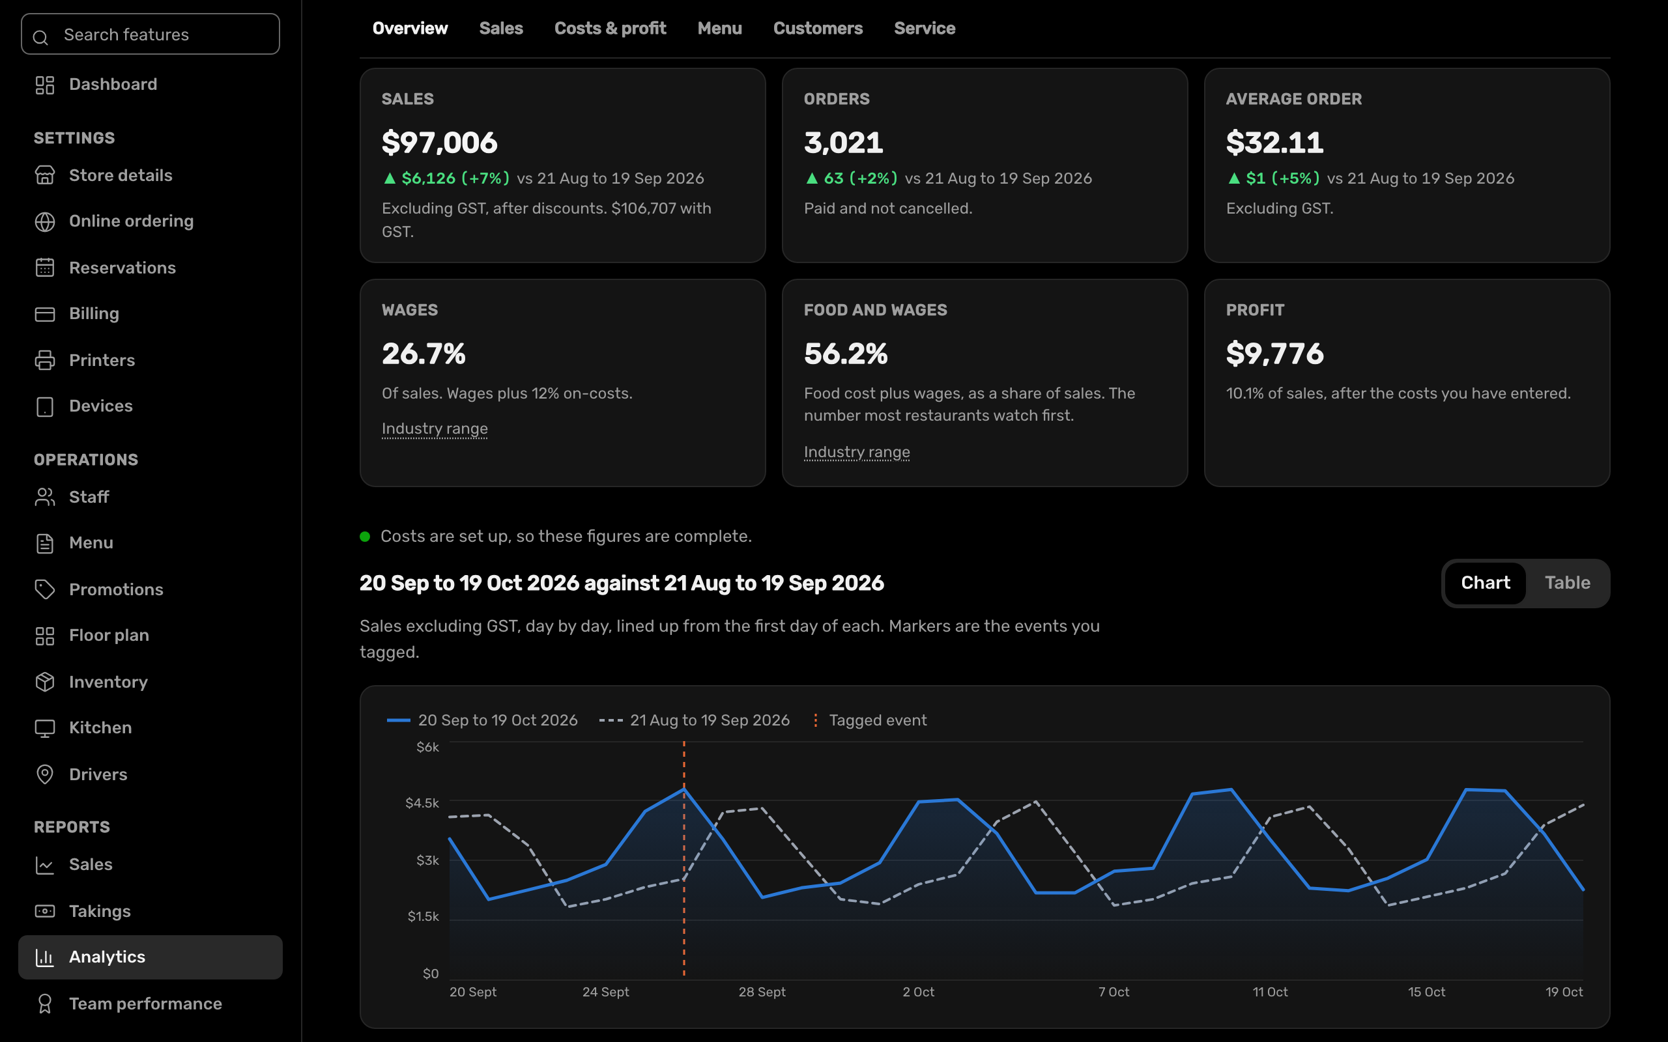The width and height of the screenshot is (1668, 1042).
Task: Open the Costs & profit tab
Action: click(x=610, y=28)
